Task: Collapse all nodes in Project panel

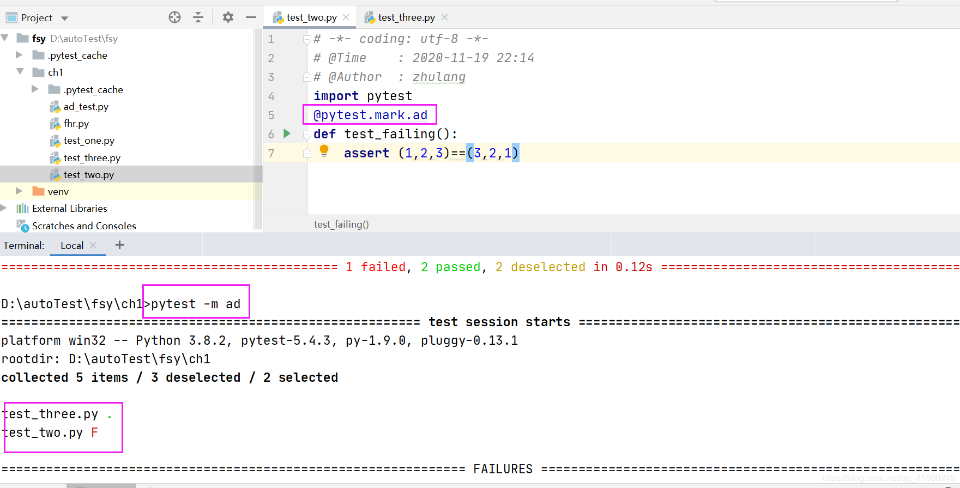Action: point(198,17)
